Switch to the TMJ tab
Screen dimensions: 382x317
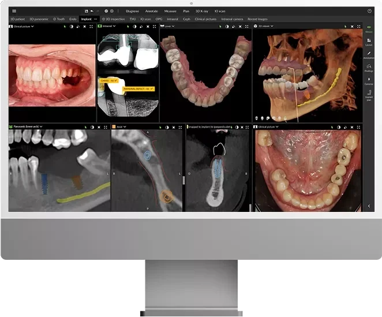pyautogui.click(x=133, y=18)
